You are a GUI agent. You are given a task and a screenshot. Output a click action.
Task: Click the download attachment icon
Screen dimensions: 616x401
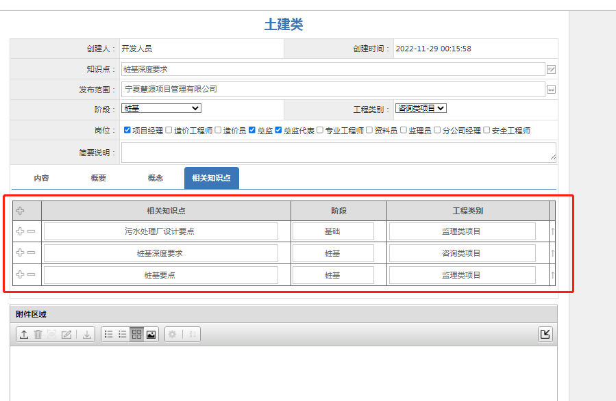[x=87, y=335]
